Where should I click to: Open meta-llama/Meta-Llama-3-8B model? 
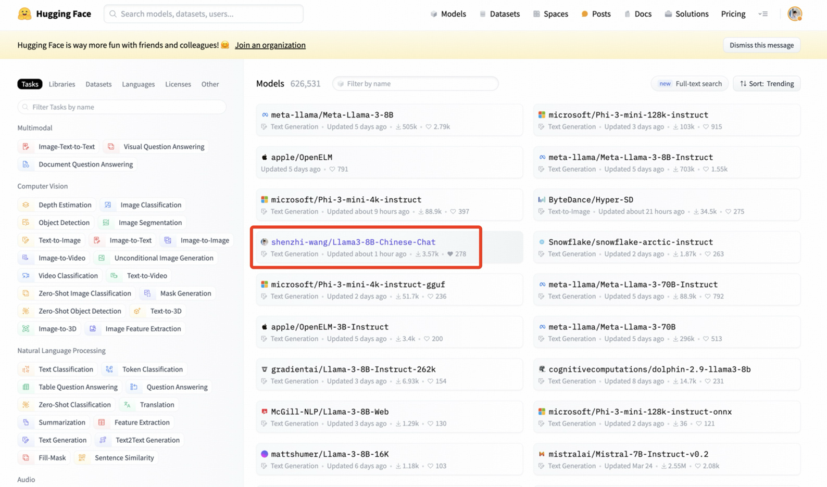pyautogui.click(x=390, y=120)
